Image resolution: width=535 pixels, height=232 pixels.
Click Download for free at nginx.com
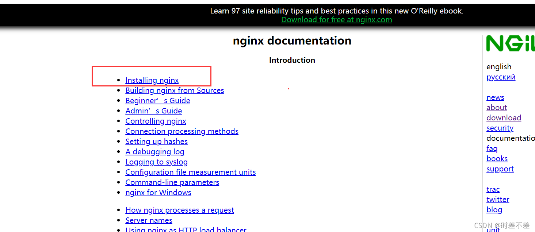[x=337, y=20]
